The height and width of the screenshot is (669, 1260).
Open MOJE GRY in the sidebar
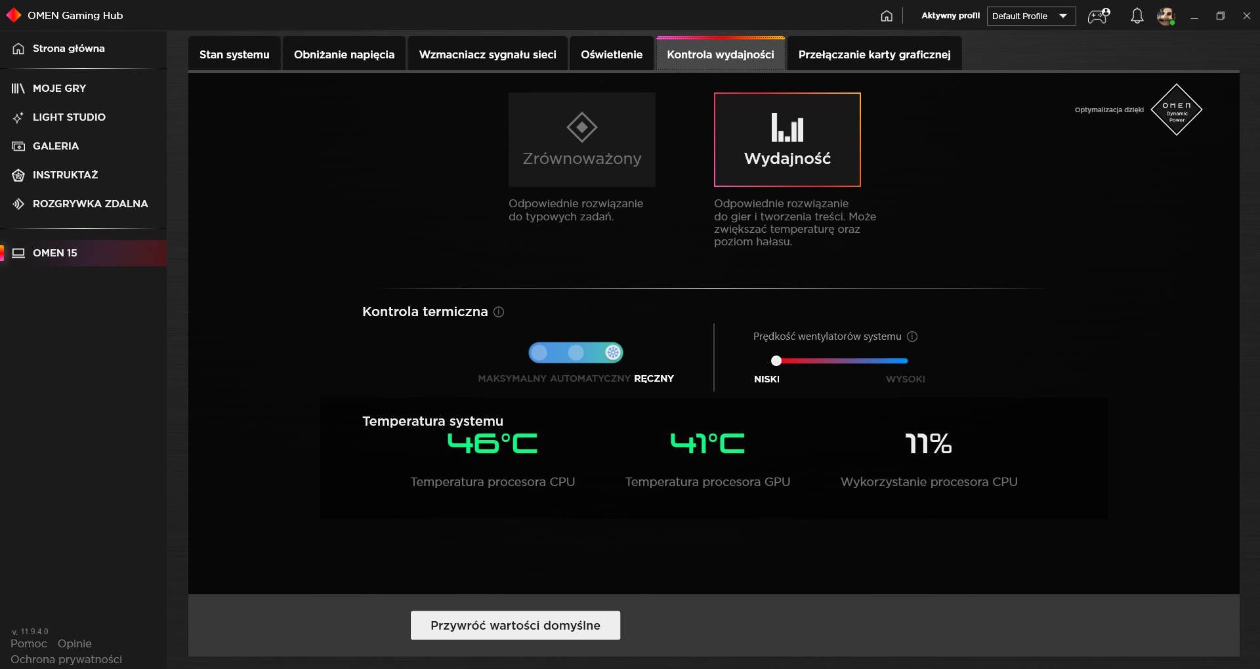[x=83, y=88]
